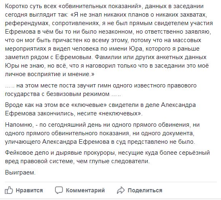Click the quoted word «ключевые»
This screenshot has width=221, height=200.
[x=89, y=105]
